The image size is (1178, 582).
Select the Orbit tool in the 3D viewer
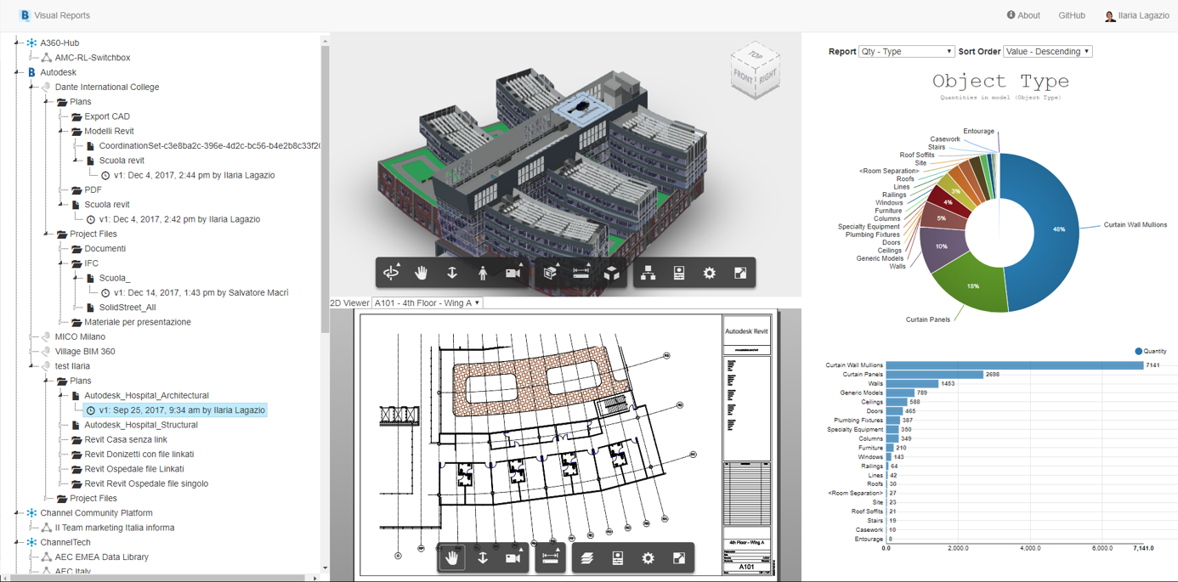[x=392, y=272]
